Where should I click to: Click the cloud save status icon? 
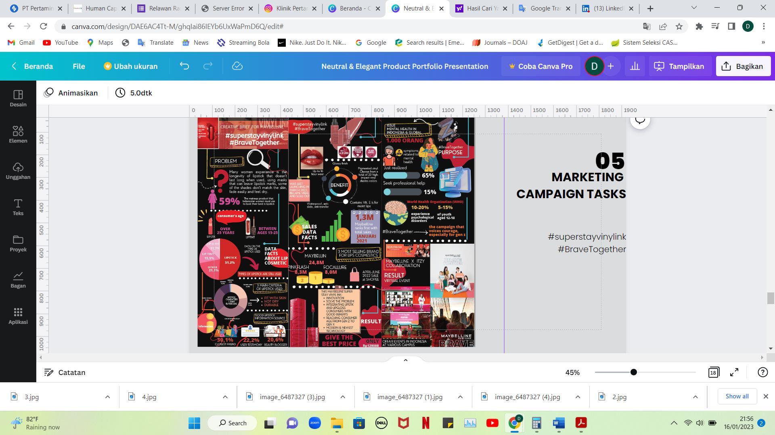point(237,66)
